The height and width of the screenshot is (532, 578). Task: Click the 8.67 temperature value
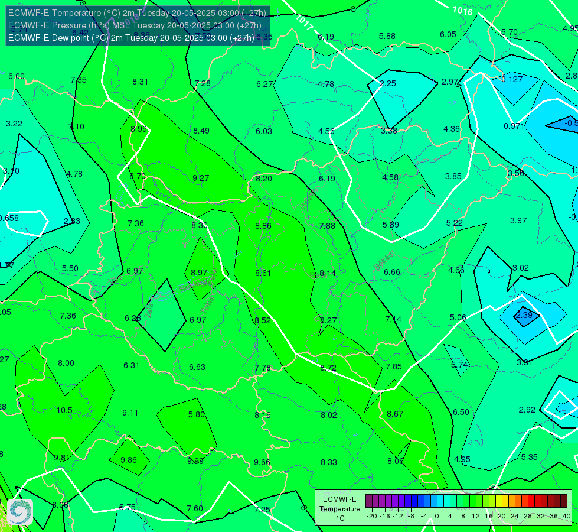pyautogui.click(x=395, y=414)
